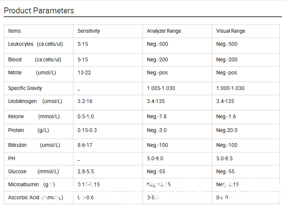Select the Items column header
The image size is (286, 213).
point(14,31)
